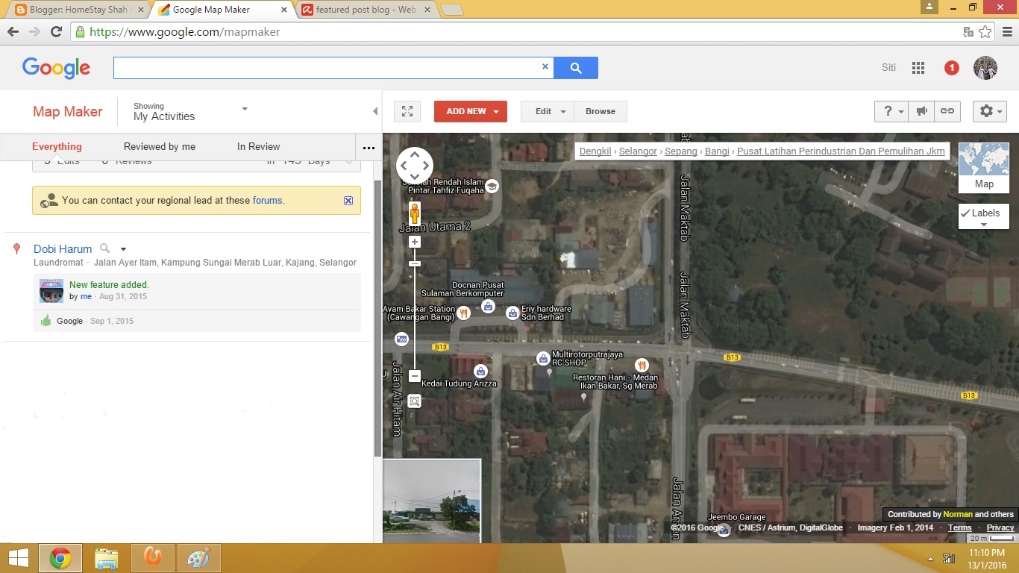This screenshot has height=573, width=1019.
Task: Enter fullscreen map view
Action: tap(407, 110)
